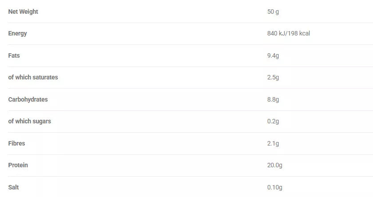This screenshot has height=197, width=373.
Task: Click the Energy row label
Action: [x=18, y=33]
